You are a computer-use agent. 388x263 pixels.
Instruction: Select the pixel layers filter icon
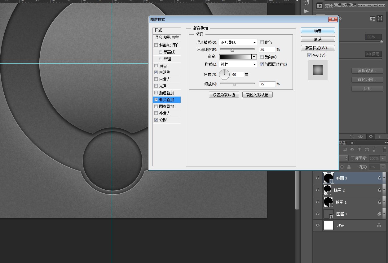coord(345,149)
